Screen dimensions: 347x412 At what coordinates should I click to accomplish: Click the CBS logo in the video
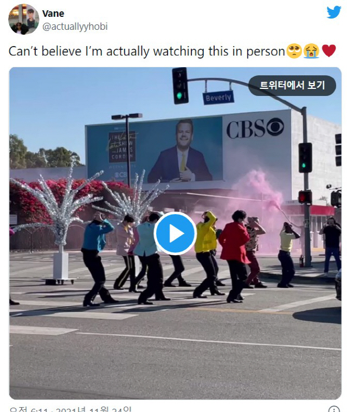click(255, 128)
